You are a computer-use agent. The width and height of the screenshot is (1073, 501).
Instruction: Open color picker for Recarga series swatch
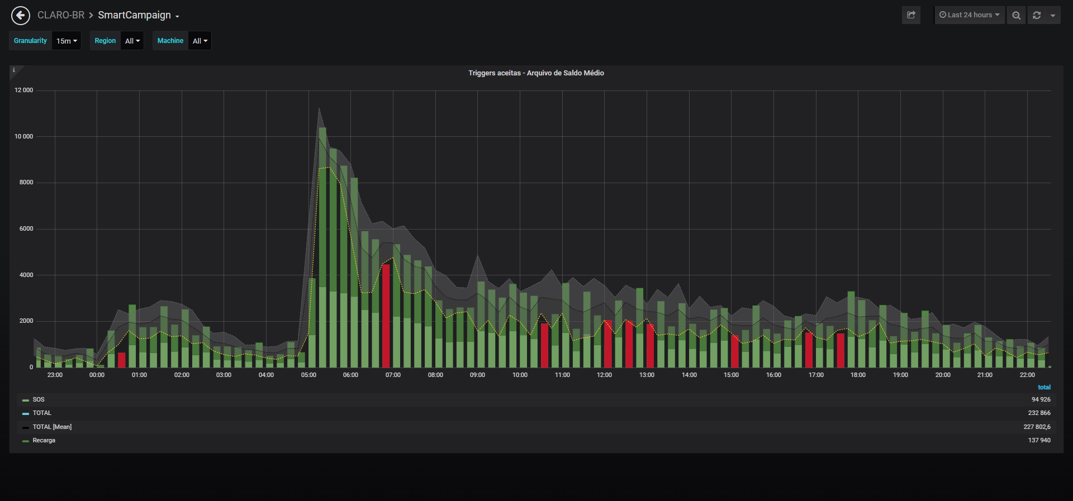point(26,441)
